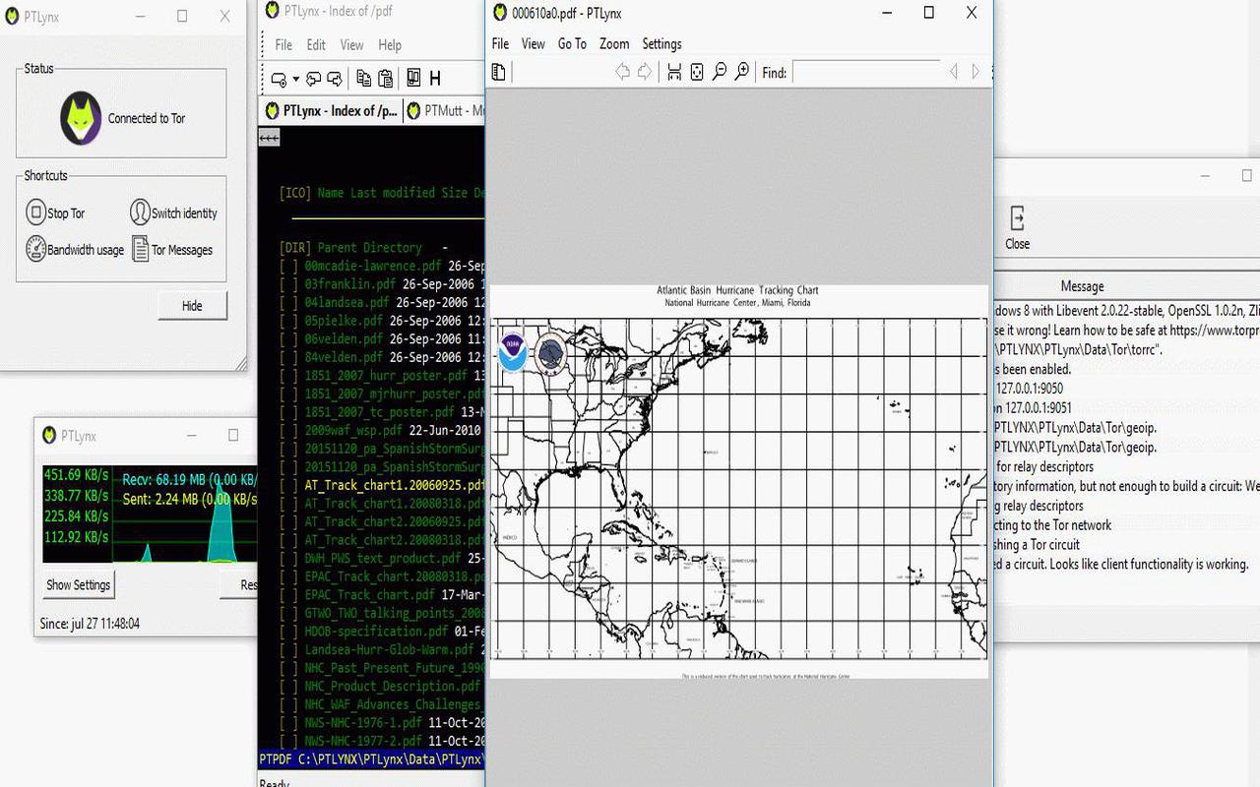Open Tor Messages shortcut

[171, 249]
